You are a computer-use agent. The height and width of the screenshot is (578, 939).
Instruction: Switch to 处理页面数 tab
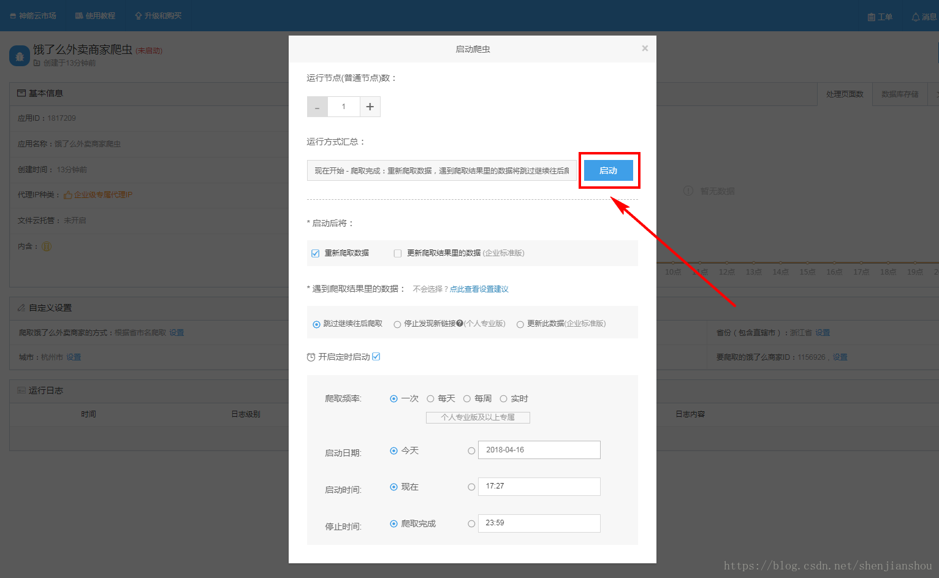[x=845, y=94]
